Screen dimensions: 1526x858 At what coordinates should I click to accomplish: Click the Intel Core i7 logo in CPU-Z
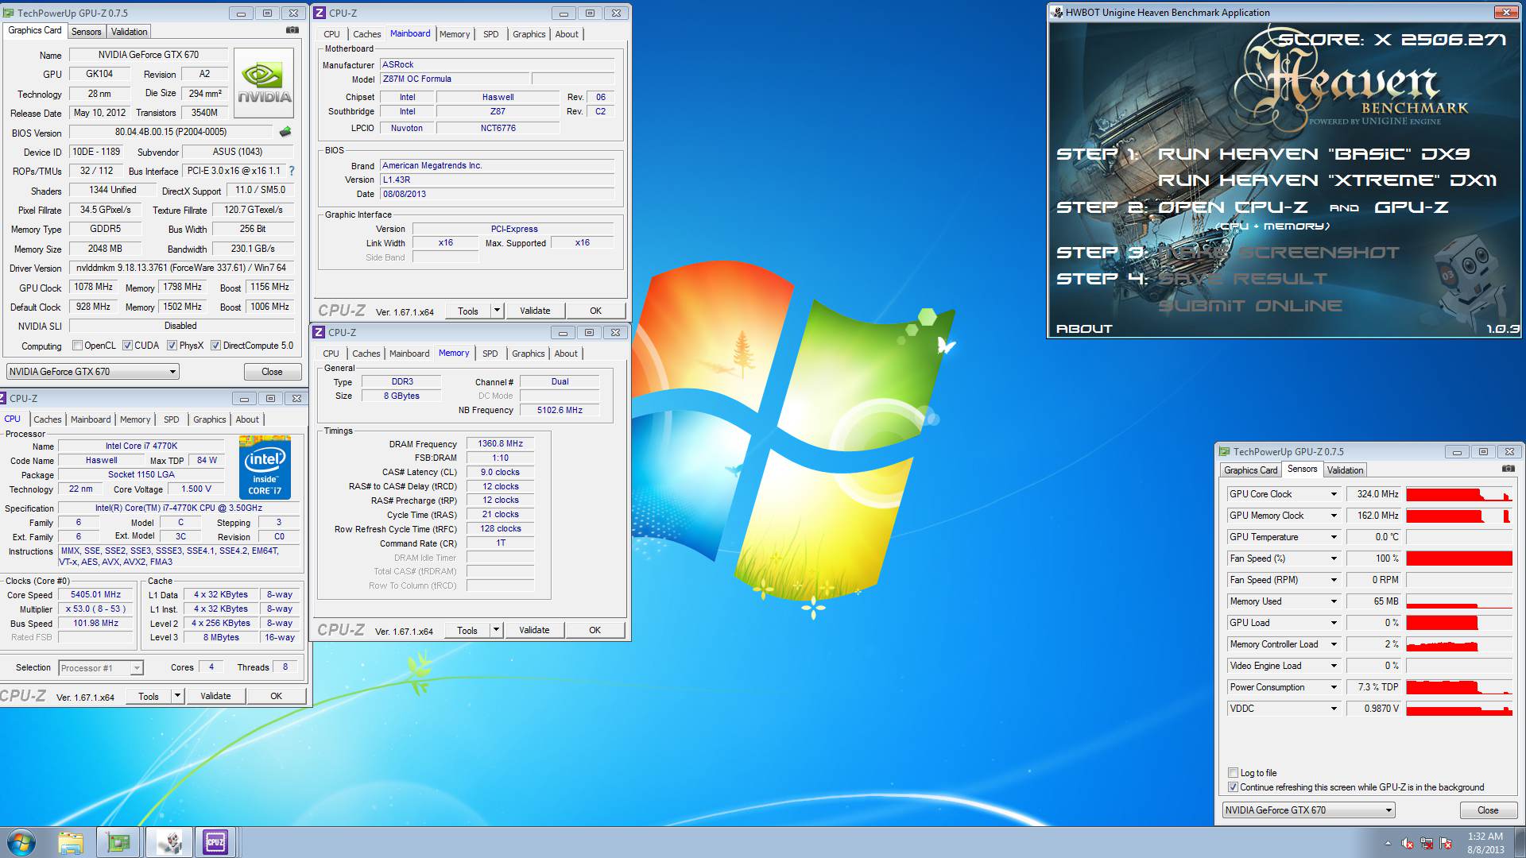pyautogui.click(x=265, y=467)
